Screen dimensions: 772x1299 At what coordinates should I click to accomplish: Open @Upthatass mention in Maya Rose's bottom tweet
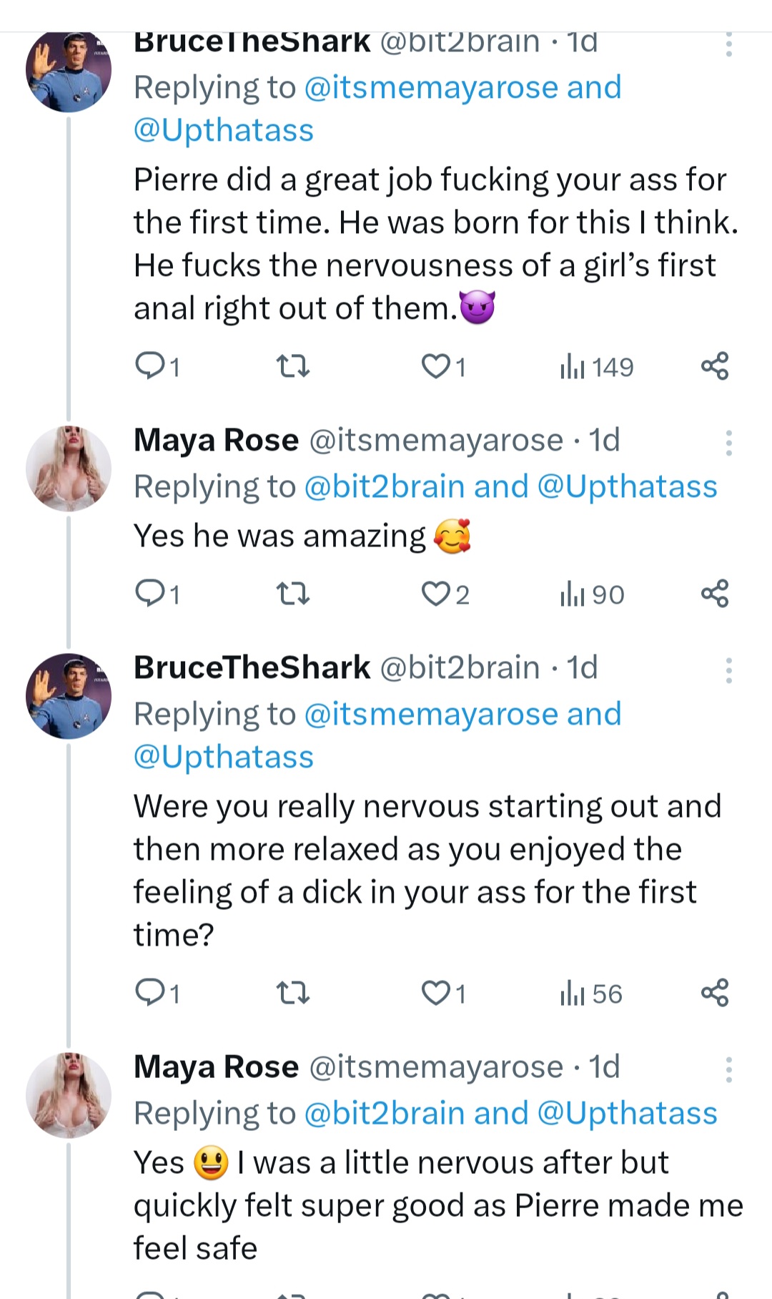pos(627,1113)
